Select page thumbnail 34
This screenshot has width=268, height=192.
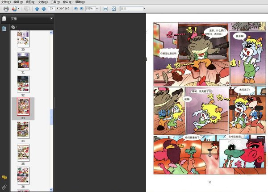pyautogui.click(x=23, y=130)
